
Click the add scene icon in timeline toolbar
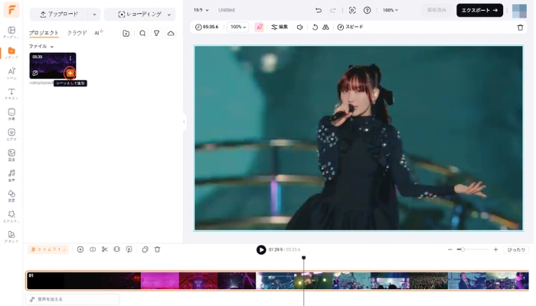pos(80,249)
